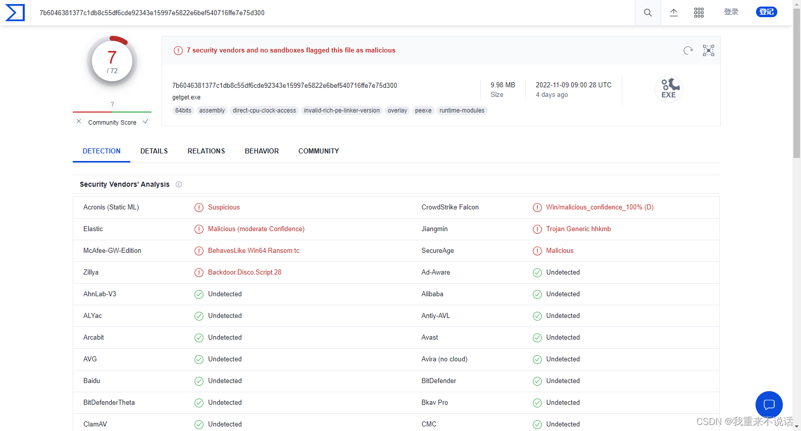
Task: Click the alert icon next to Suspicious
Action: (x=199, y=207)
